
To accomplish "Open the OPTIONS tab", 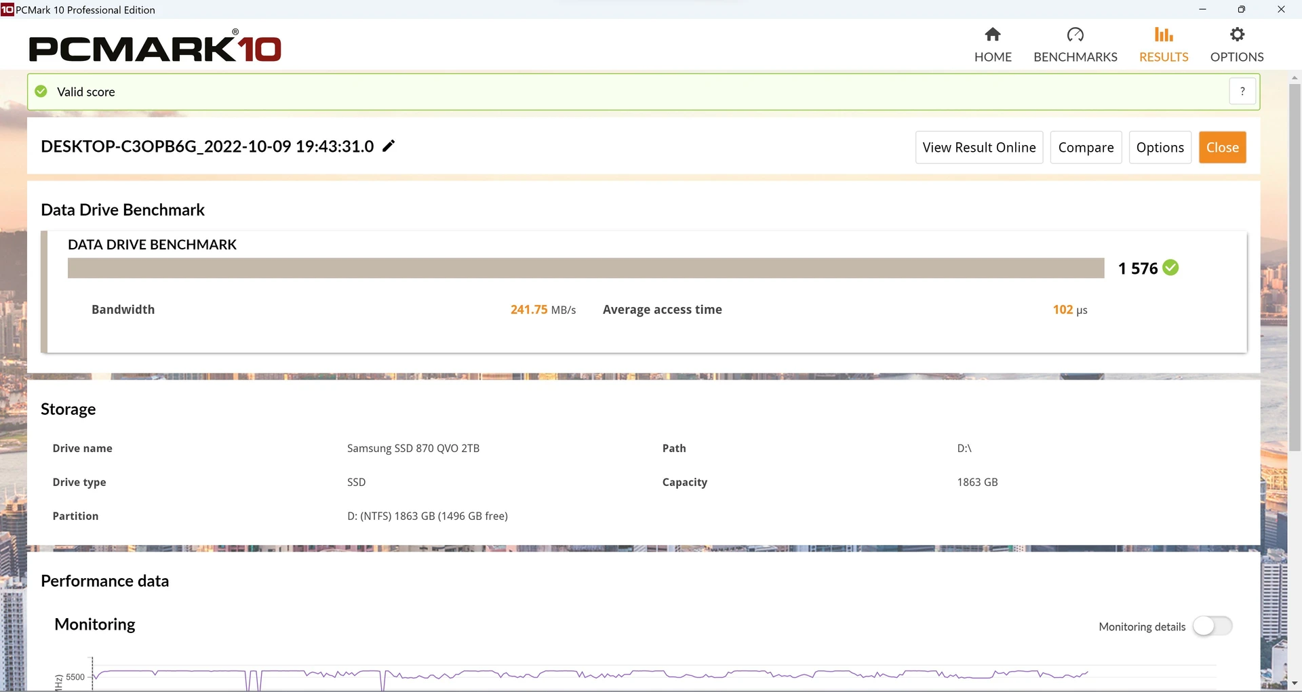I will pyautogui.click(x=1237, y=45).
